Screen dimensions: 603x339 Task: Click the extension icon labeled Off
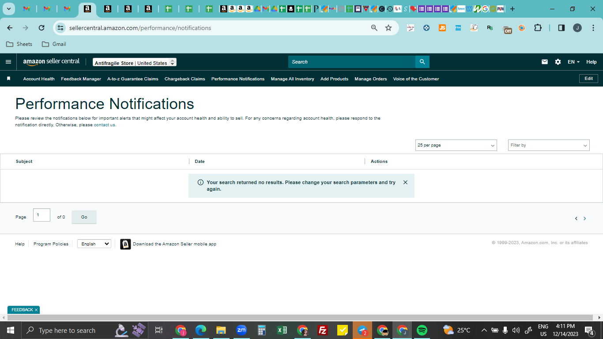(x=508, y=30)
